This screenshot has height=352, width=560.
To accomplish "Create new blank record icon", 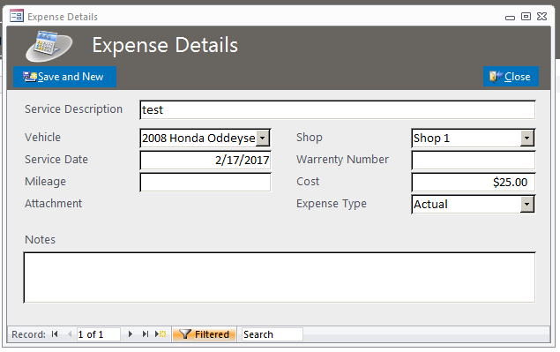I will point(161,334).
